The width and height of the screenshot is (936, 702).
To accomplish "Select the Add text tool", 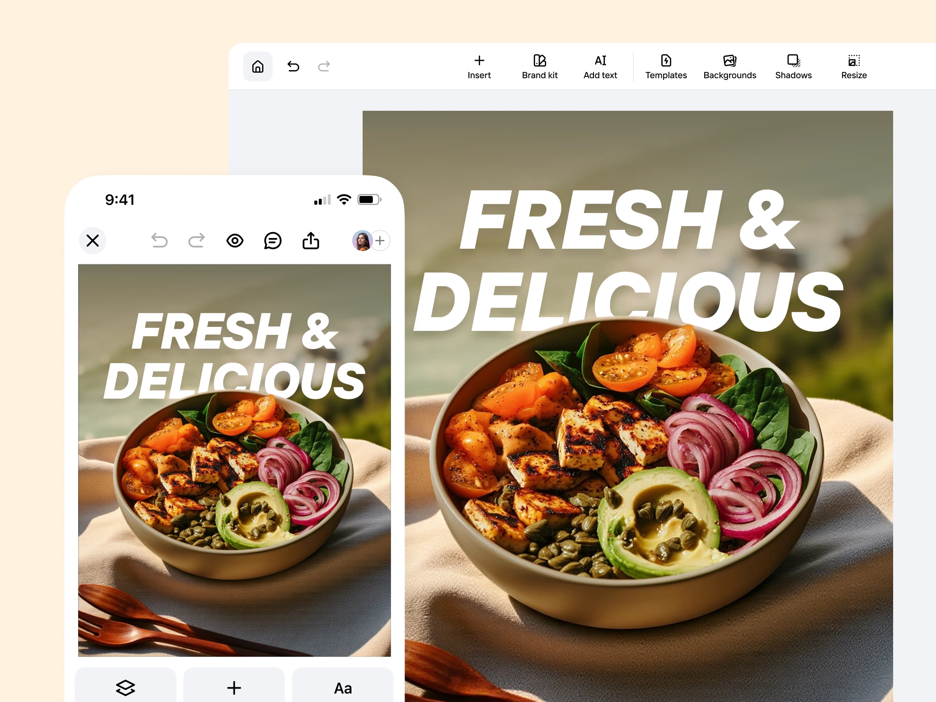I will click(x=600, y=67).
